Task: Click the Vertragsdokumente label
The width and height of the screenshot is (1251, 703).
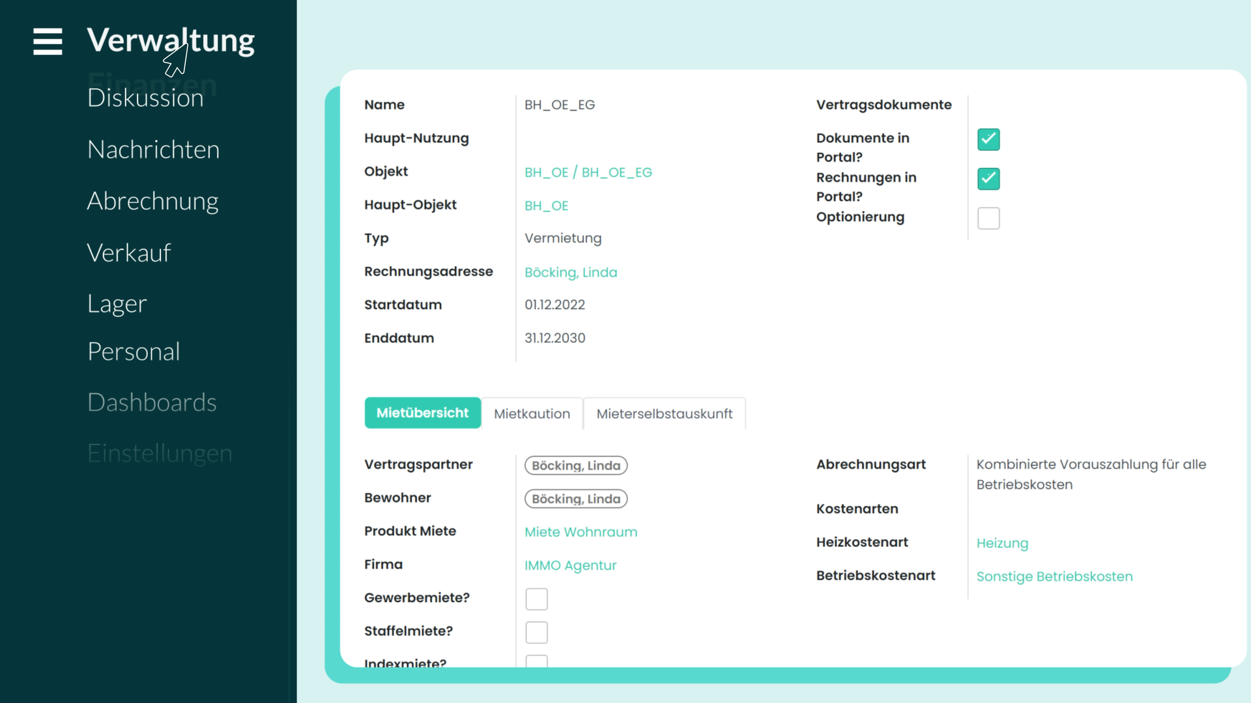Action: 884,105
